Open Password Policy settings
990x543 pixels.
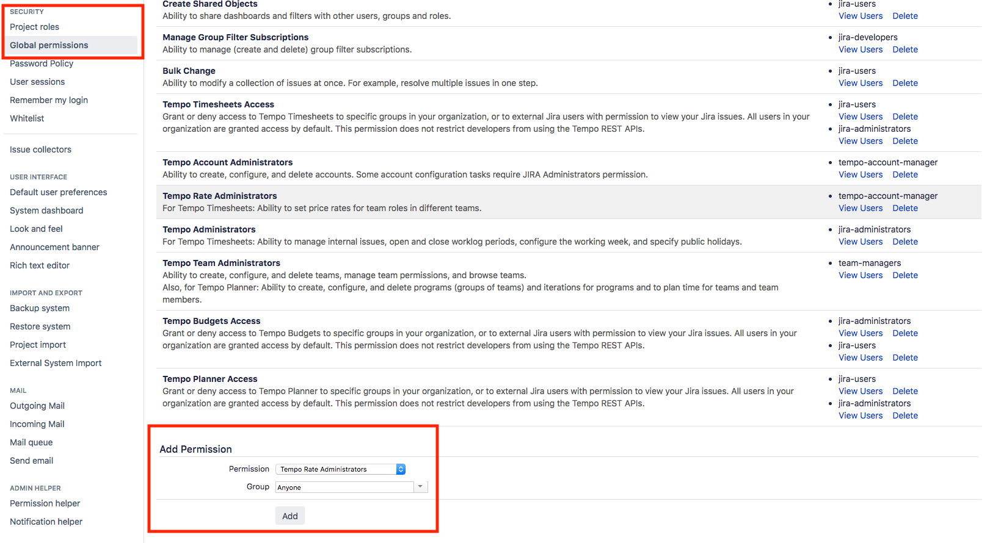[42, 63]
